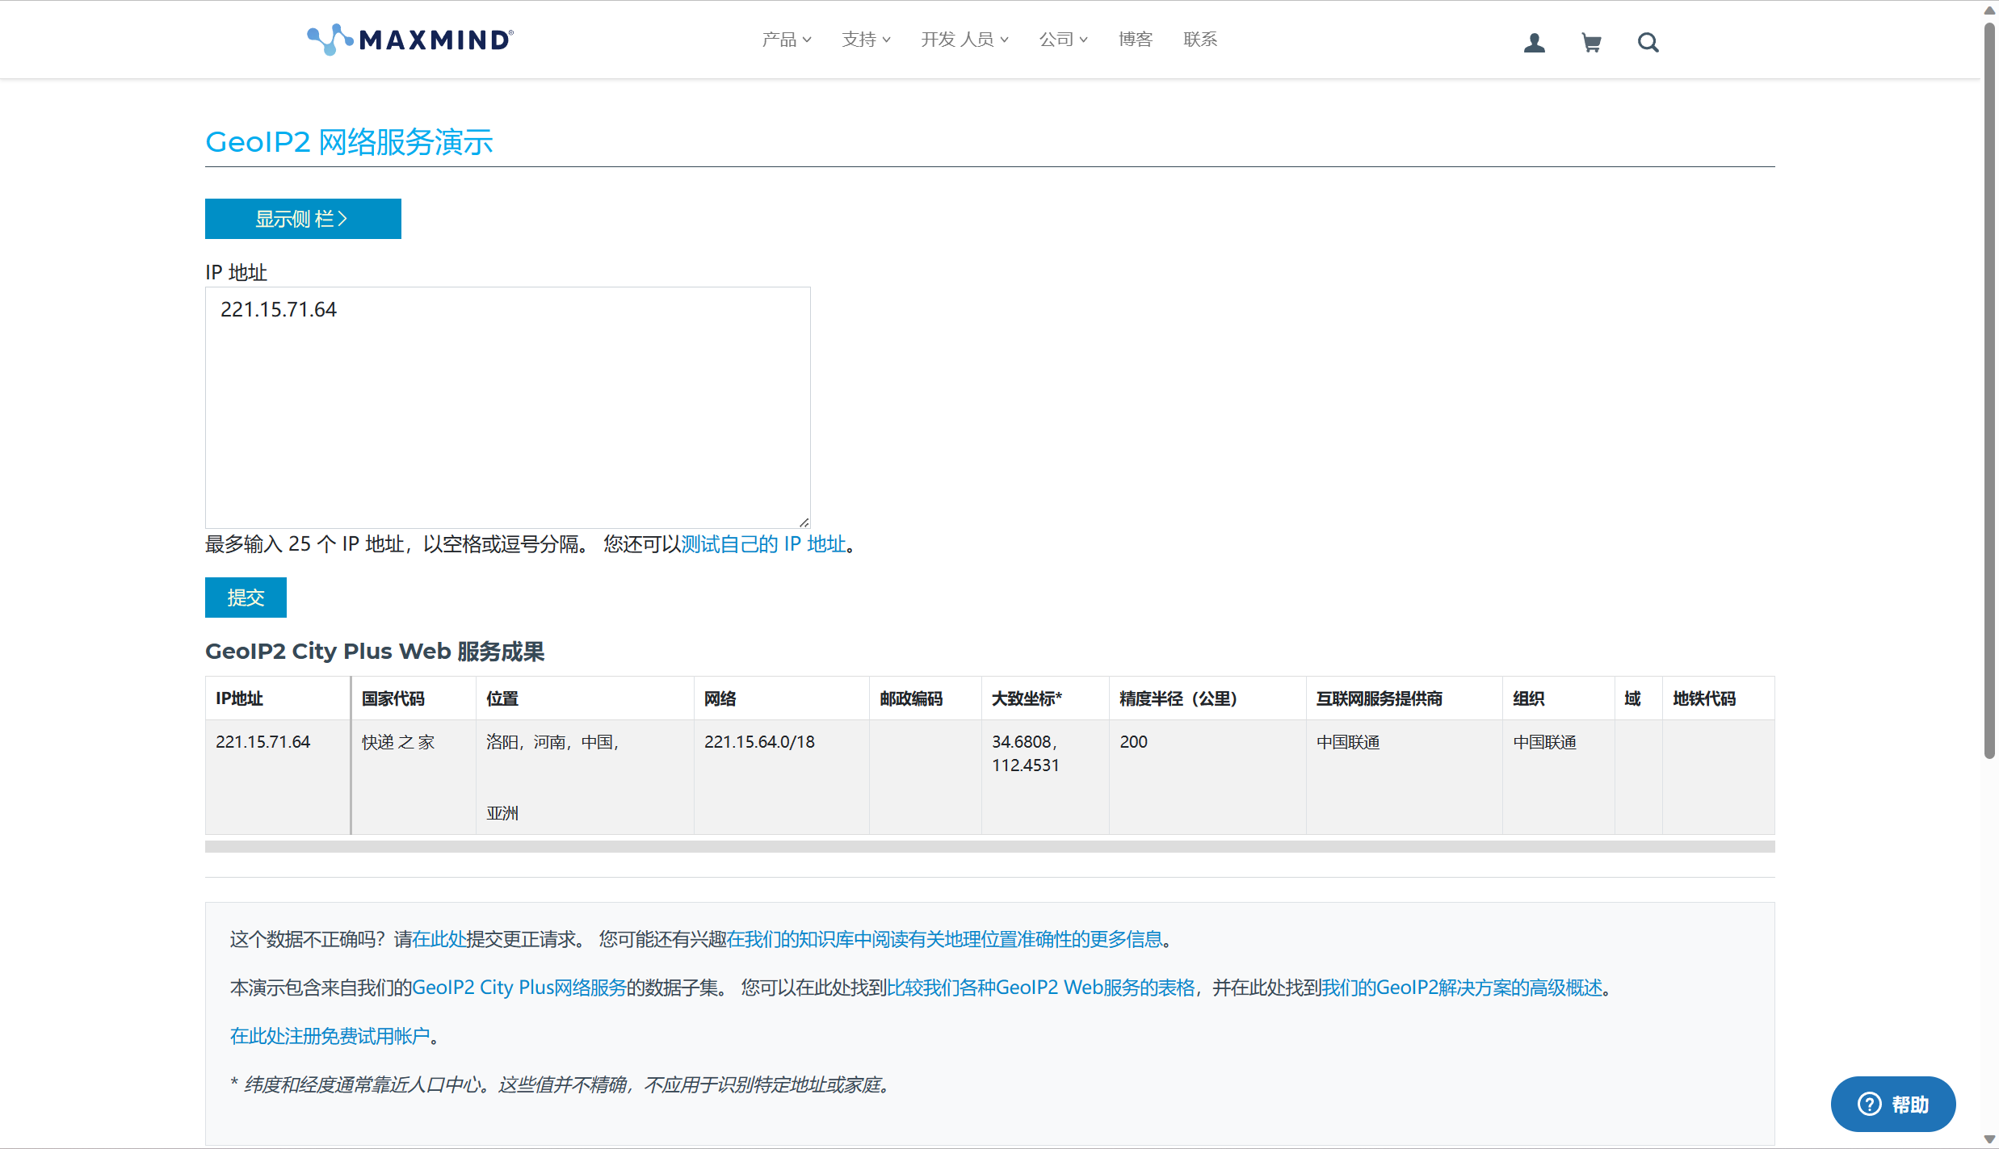Viewport: 1999px width, 1149px height.
Task: Click the 互联网服务提供商 column header
Action: coord(1405,698)
